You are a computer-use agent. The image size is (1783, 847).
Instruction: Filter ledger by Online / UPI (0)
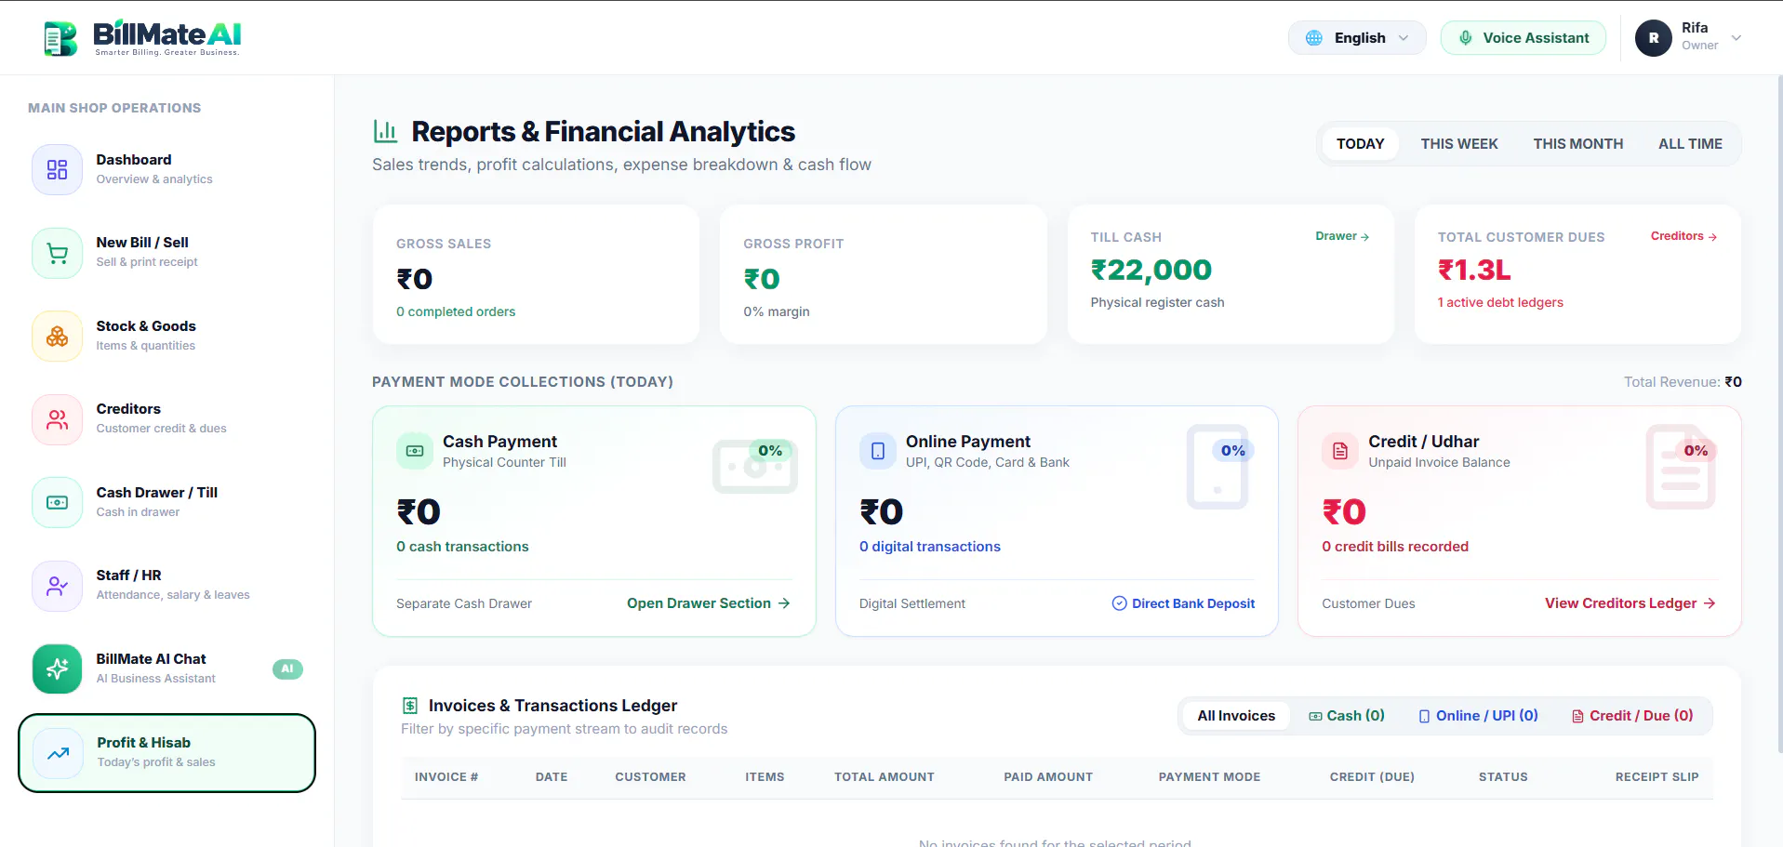point(1478,716)
